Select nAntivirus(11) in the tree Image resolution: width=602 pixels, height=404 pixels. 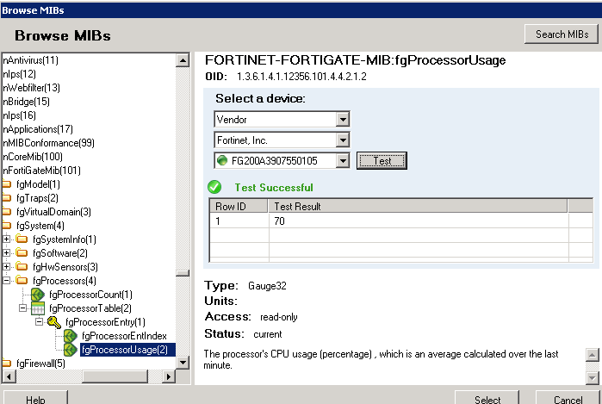coord(31,60)
